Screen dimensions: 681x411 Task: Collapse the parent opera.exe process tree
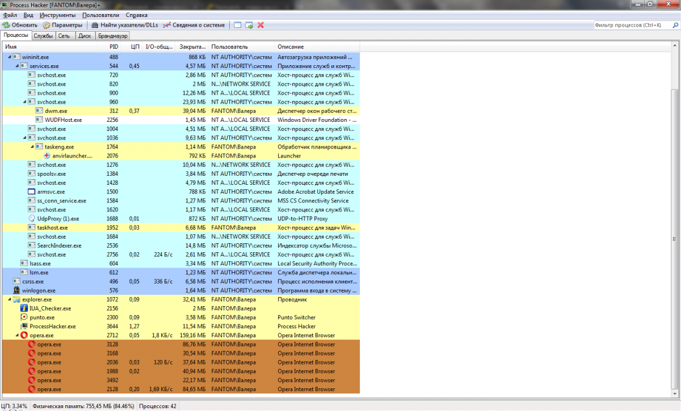coord(17,336)
